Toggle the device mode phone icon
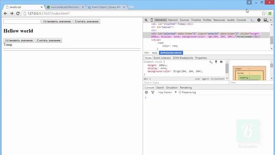The height and width of the screenshot is (155, 275). pos(152,20)
